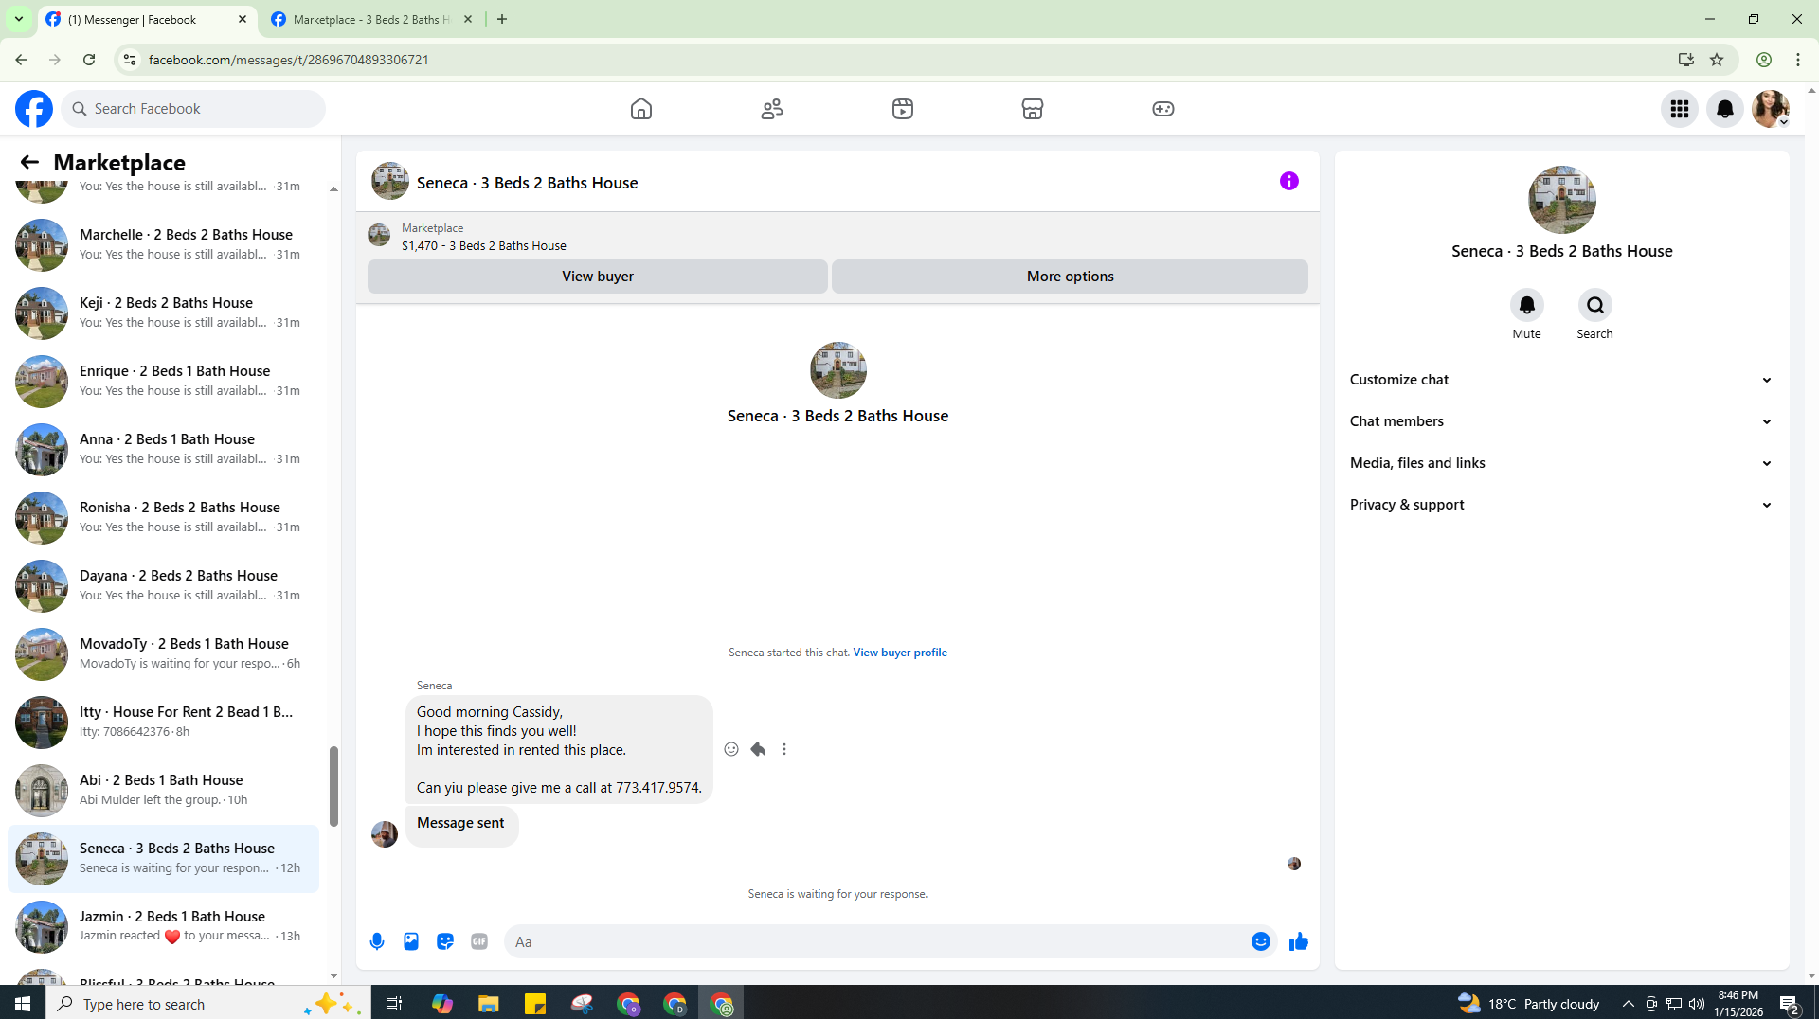This screenshot has width=1819, height=1019.
Task: Open the Facebook Home icon
Action: tap(641, 109)
